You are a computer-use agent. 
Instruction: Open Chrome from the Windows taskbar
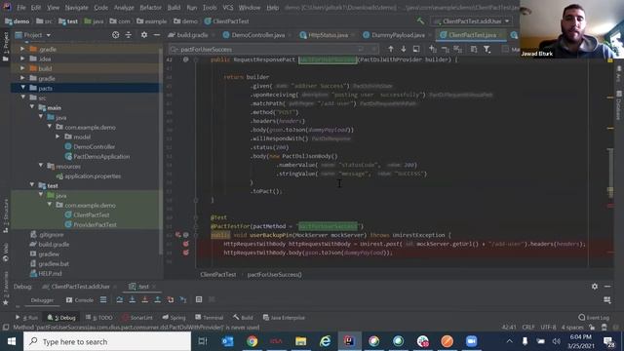[x=252, y=341]
